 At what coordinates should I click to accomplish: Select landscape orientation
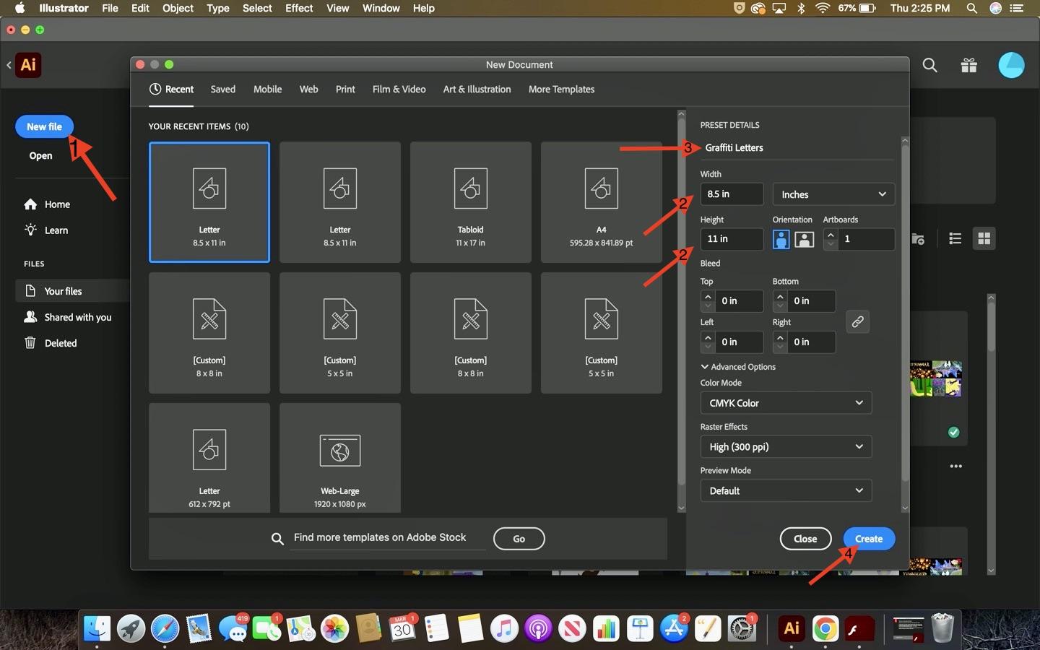pyautogui.click(x=805, y=239)
